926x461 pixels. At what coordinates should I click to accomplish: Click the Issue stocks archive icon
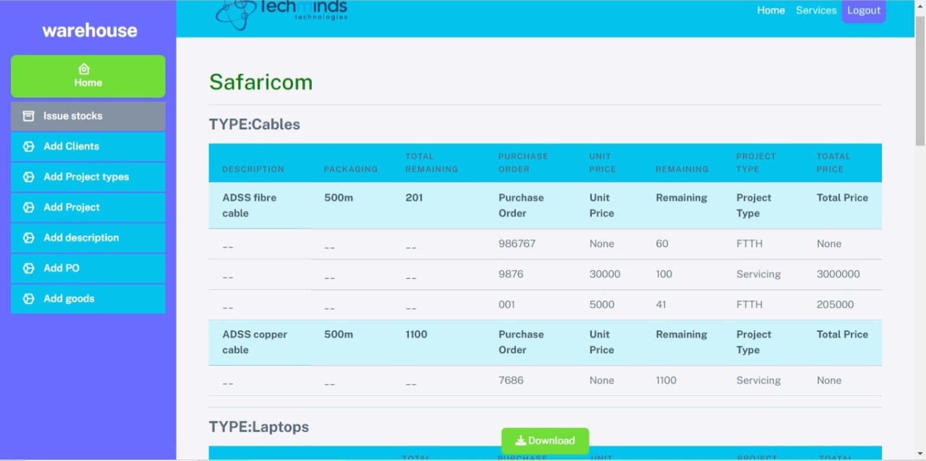tap(29, 116)
